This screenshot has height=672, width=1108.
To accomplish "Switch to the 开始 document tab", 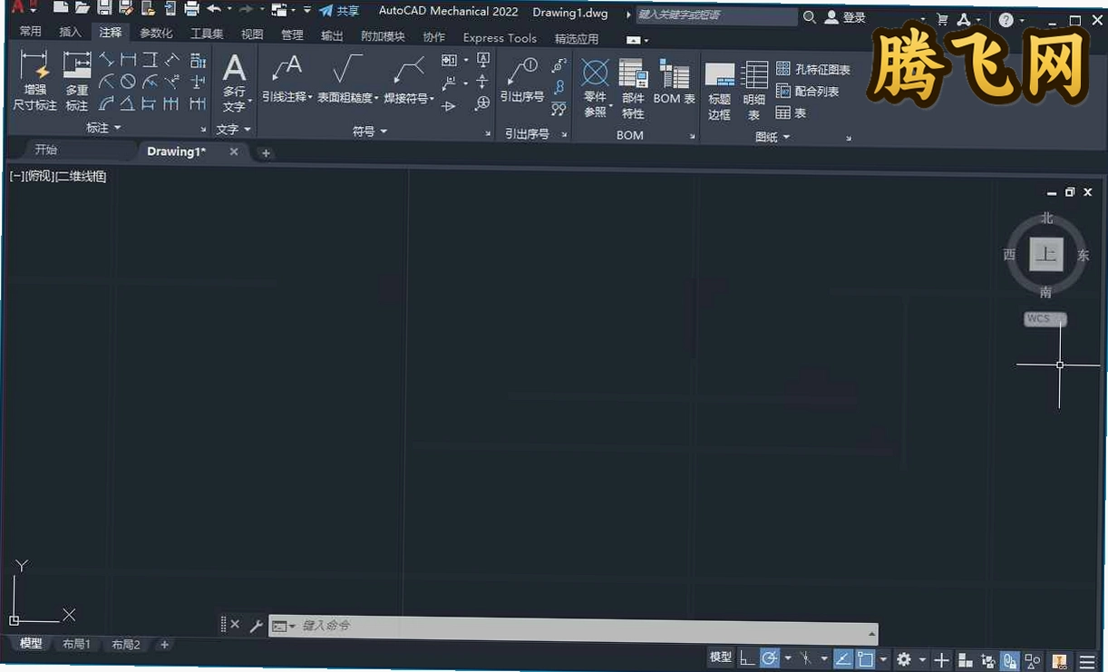I will tap(45, 150).
